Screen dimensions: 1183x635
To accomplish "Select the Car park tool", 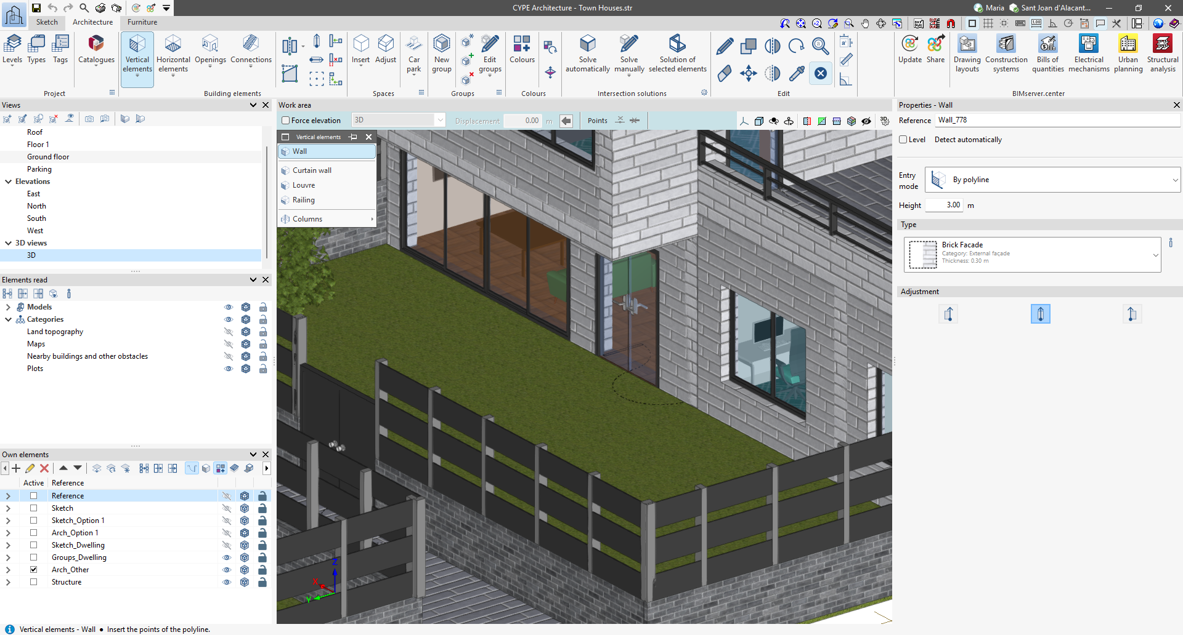I will 414,55.
